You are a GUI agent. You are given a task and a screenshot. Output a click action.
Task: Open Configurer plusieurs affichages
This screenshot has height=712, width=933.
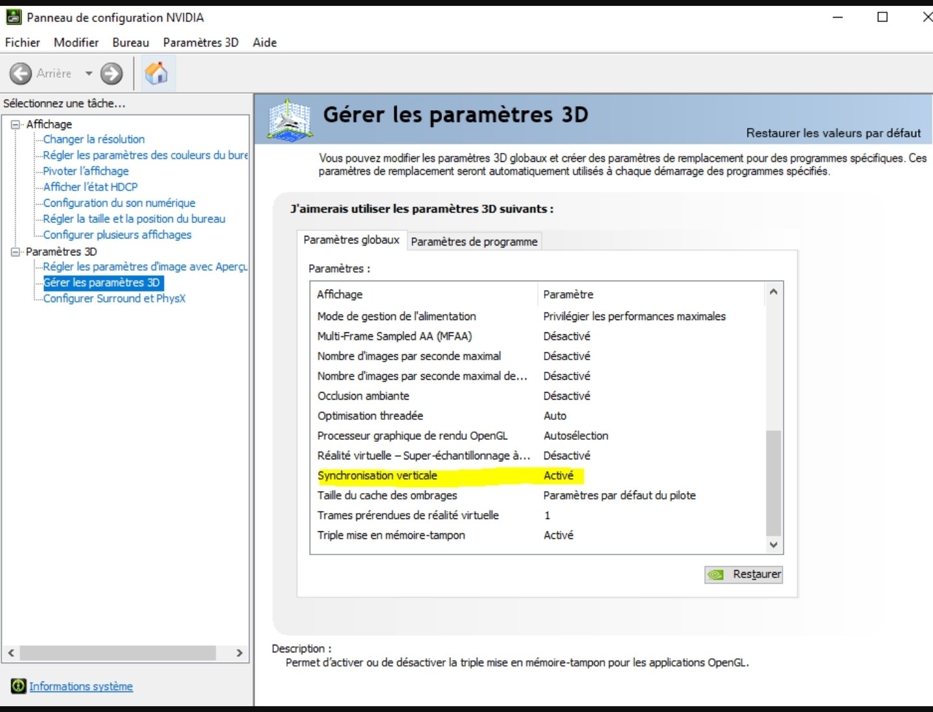[x=117, y=235]
